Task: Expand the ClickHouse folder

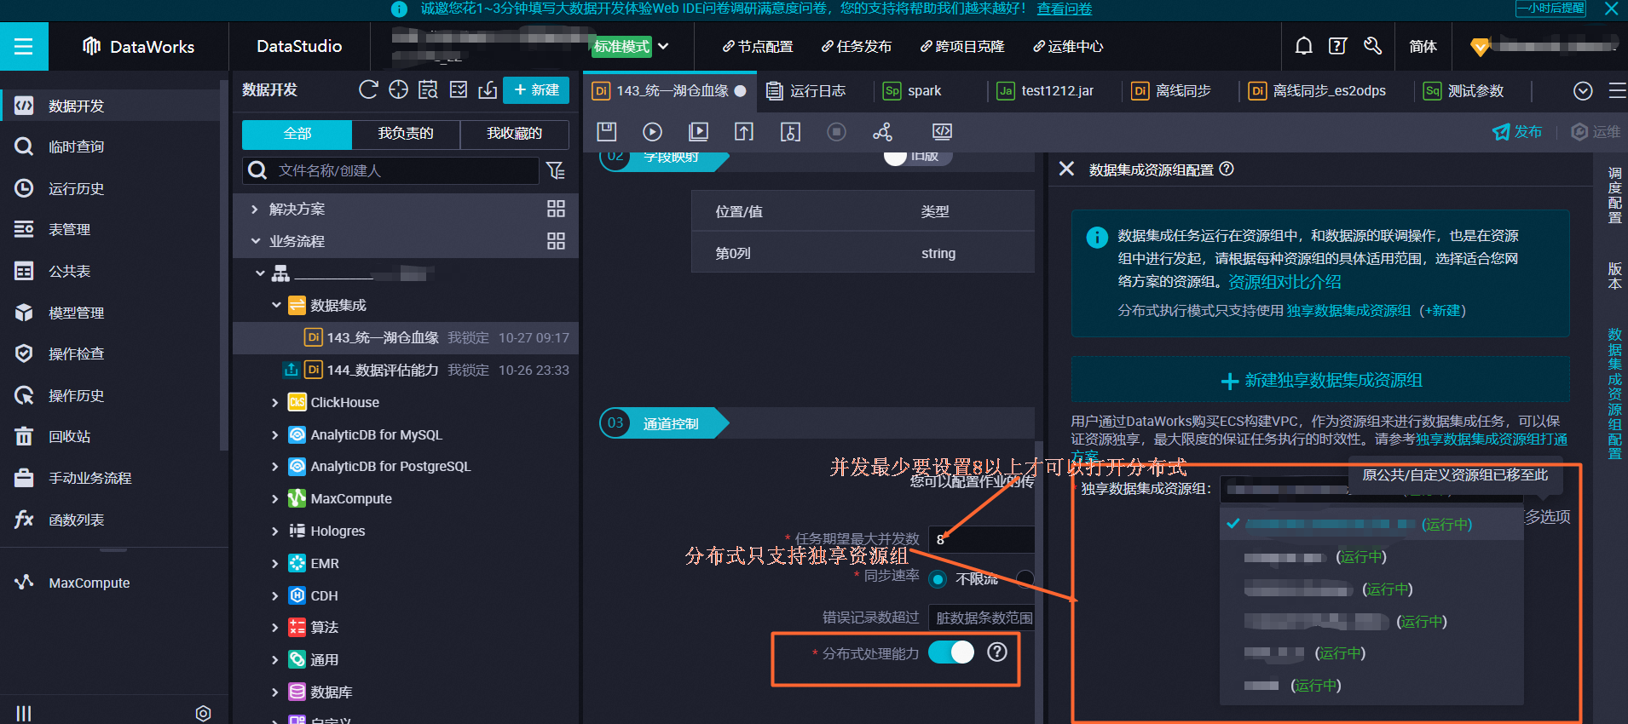Action: [x=274, y=402]
